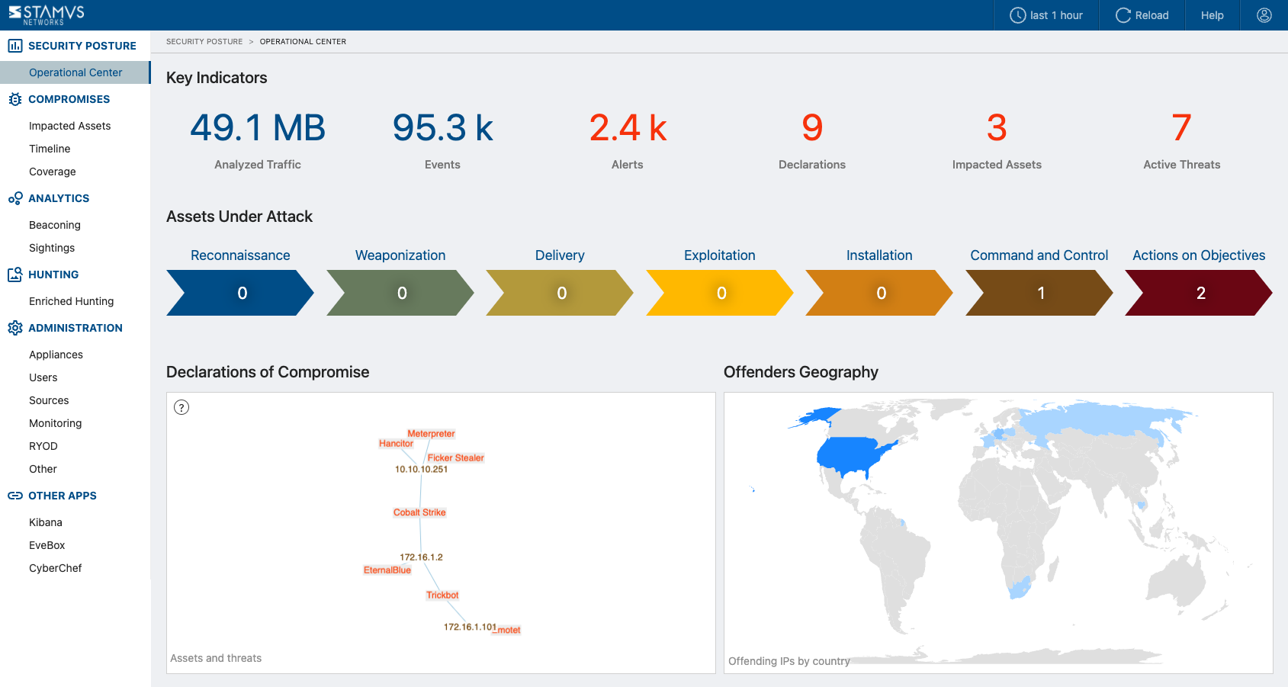The height and width of the screenshot is (687, 1288).
Task: Open the user account profile icon
Action: (1264, 15)
